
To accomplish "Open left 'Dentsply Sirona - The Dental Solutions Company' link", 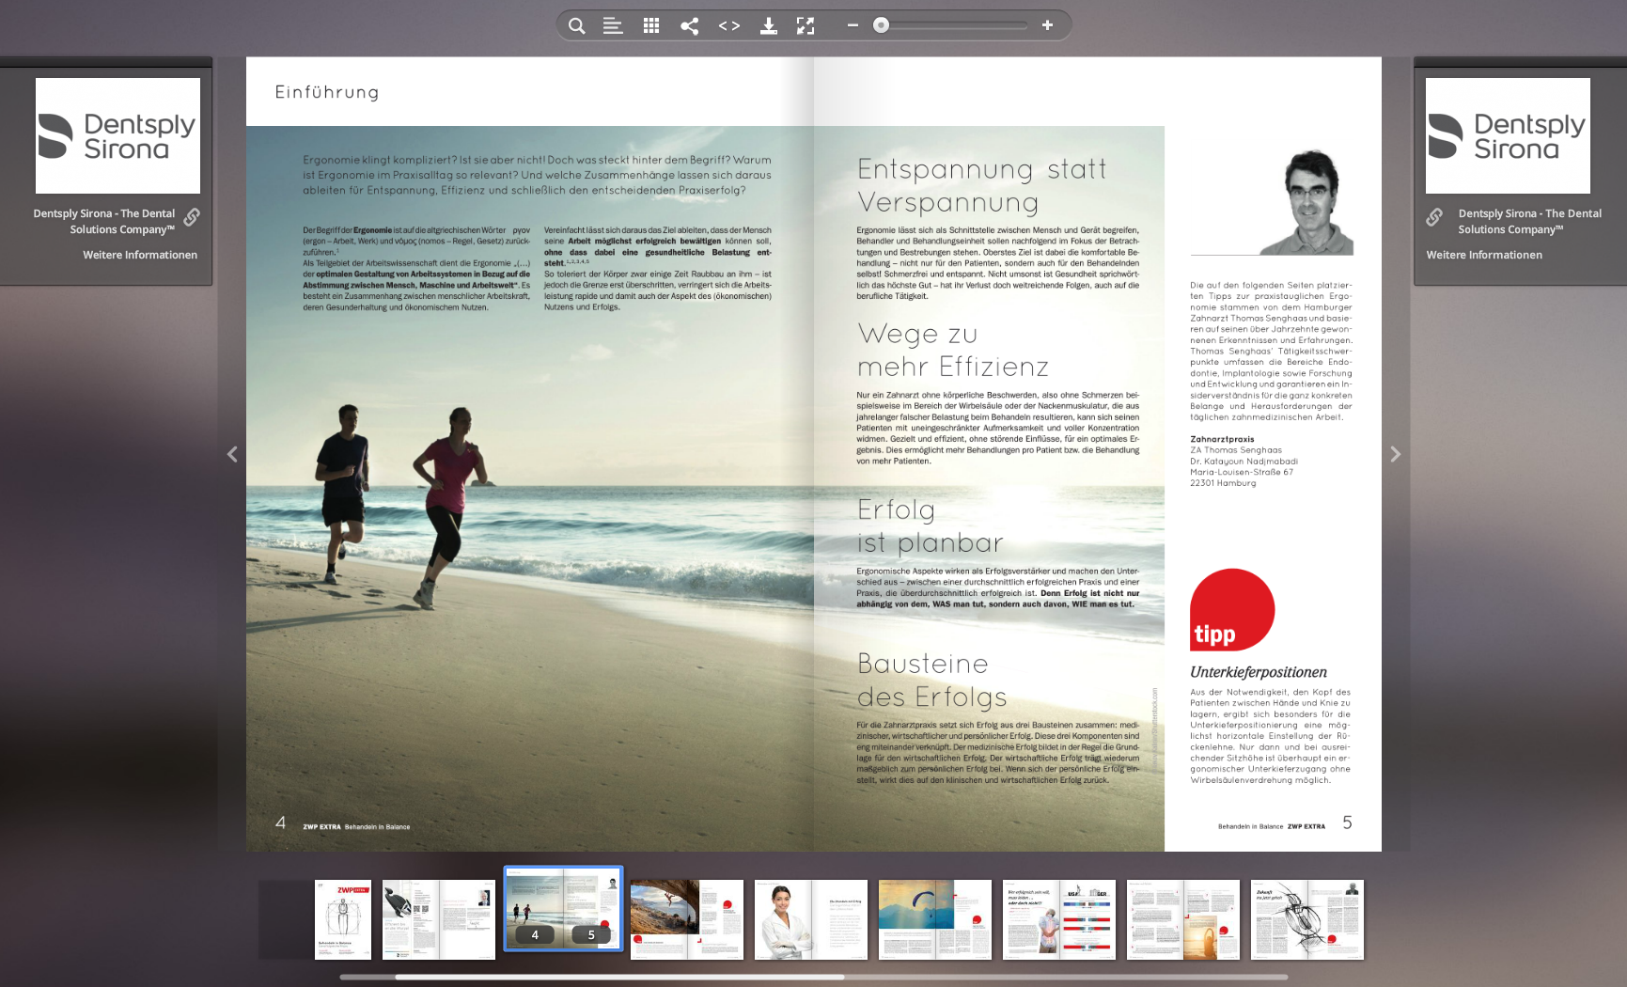I will point(103,222).
